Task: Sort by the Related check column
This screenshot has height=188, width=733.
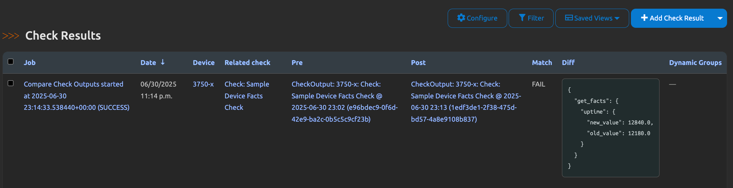Action: pos(247,63)
